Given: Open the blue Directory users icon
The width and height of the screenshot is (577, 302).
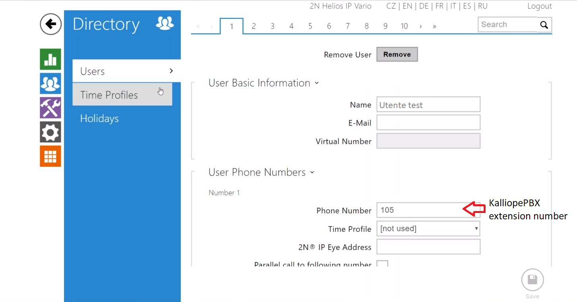Looking at the screenshot, I should pos(50,83).
